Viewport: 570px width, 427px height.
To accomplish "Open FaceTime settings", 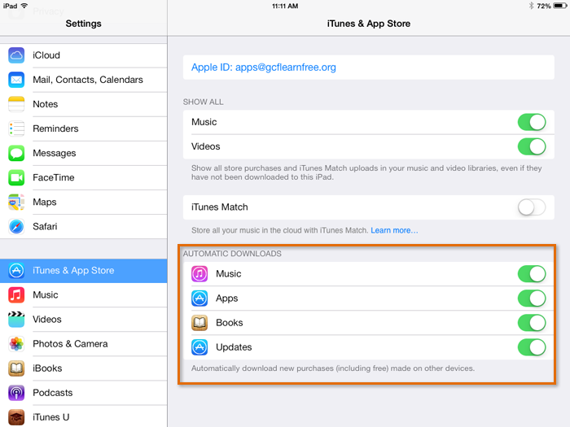I will tap(84, 177).
